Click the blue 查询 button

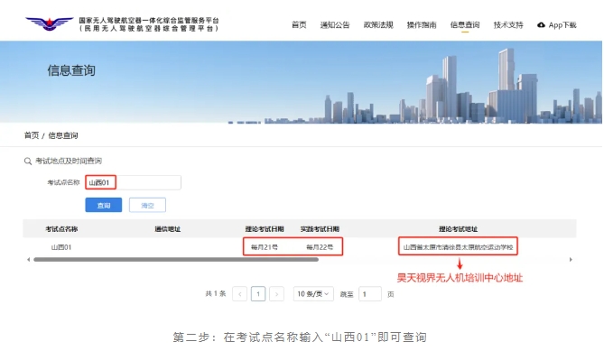104,205
